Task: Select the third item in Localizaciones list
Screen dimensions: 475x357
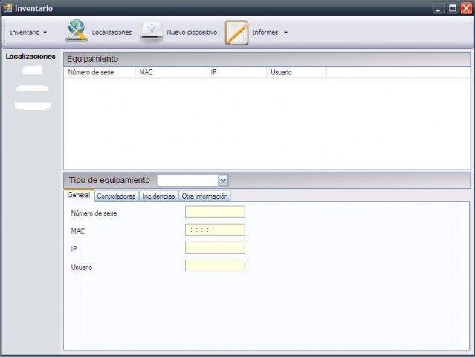Action: 33,106
